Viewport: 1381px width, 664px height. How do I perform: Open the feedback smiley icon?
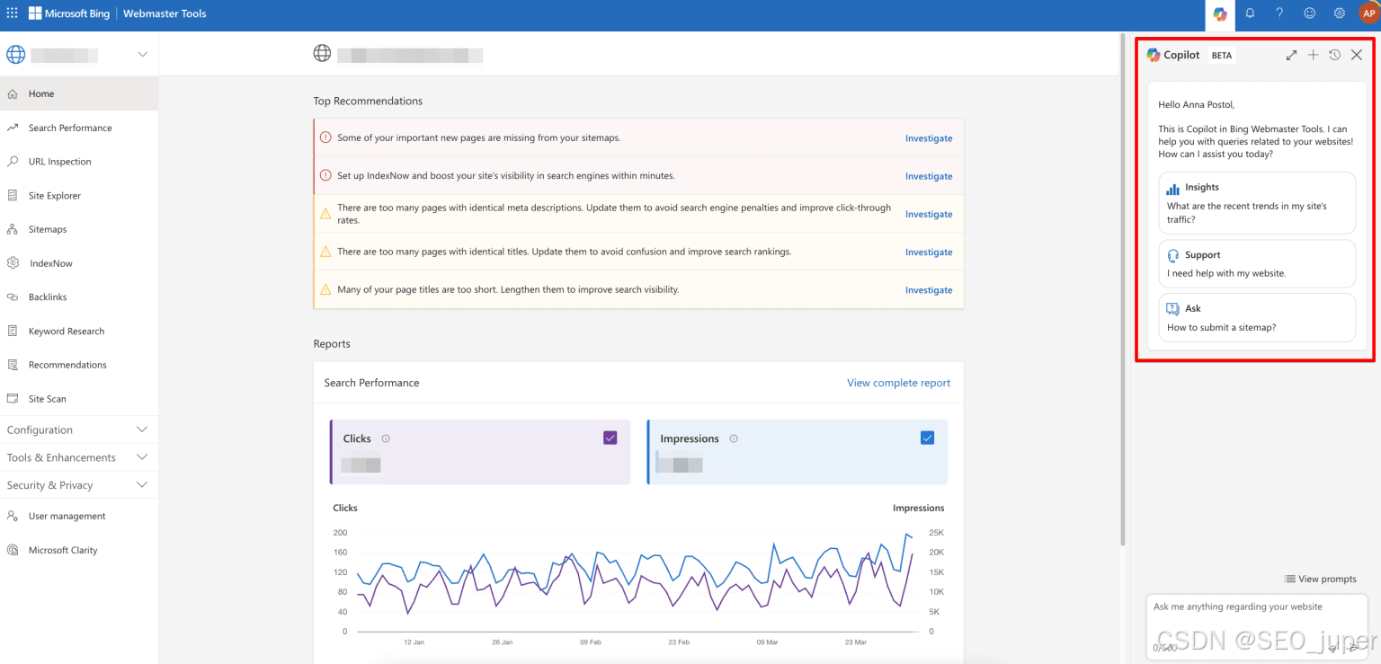pos(1309,13)
